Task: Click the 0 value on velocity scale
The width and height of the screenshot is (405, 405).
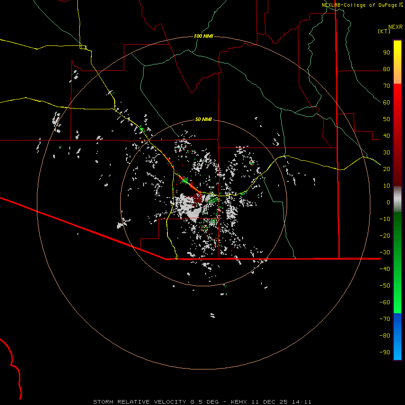Action: [x=388, y=202]
